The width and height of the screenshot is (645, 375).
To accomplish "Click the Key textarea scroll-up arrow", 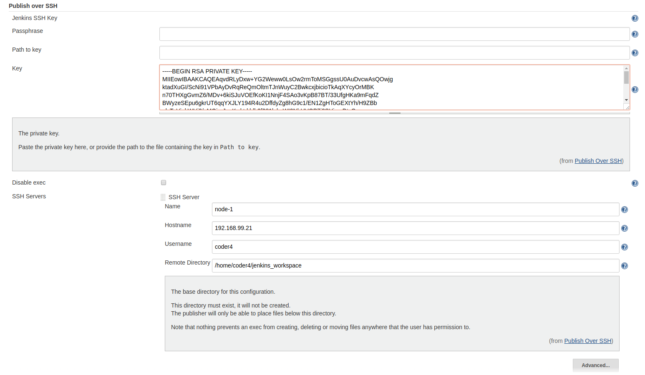I will pos(626,68).
